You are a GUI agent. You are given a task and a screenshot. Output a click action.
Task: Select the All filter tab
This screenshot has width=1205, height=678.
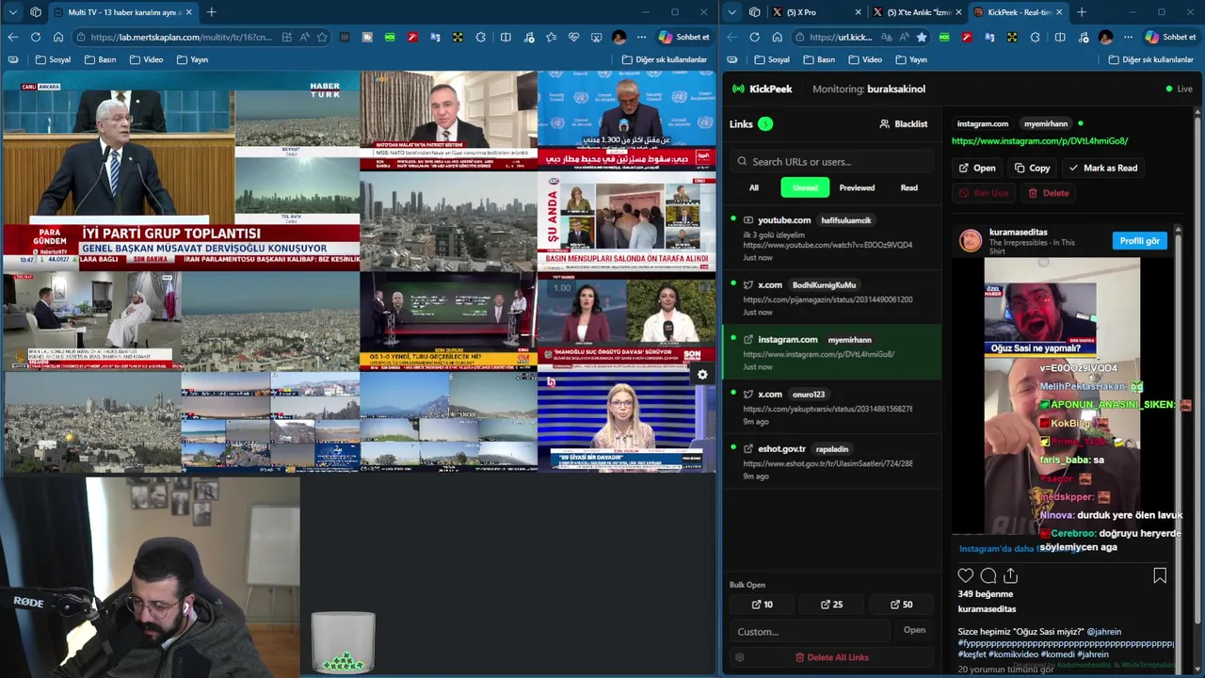click(x=754, y=187)
